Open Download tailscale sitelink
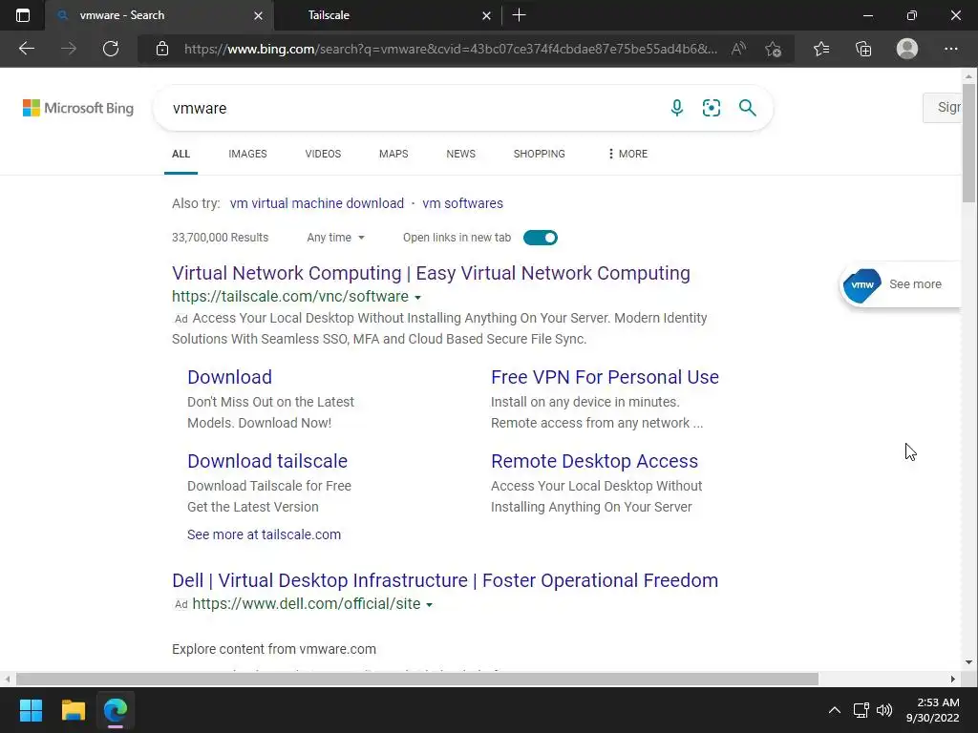The height and width of the screenshot is (733, 978). (x=267, y=461)
